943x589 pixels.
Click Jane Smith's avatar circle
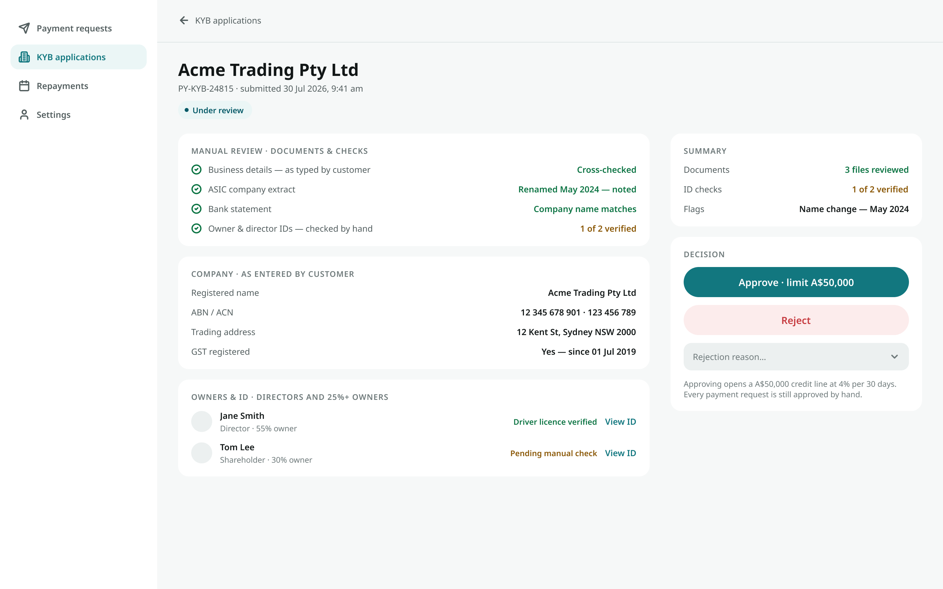point(201,421)
